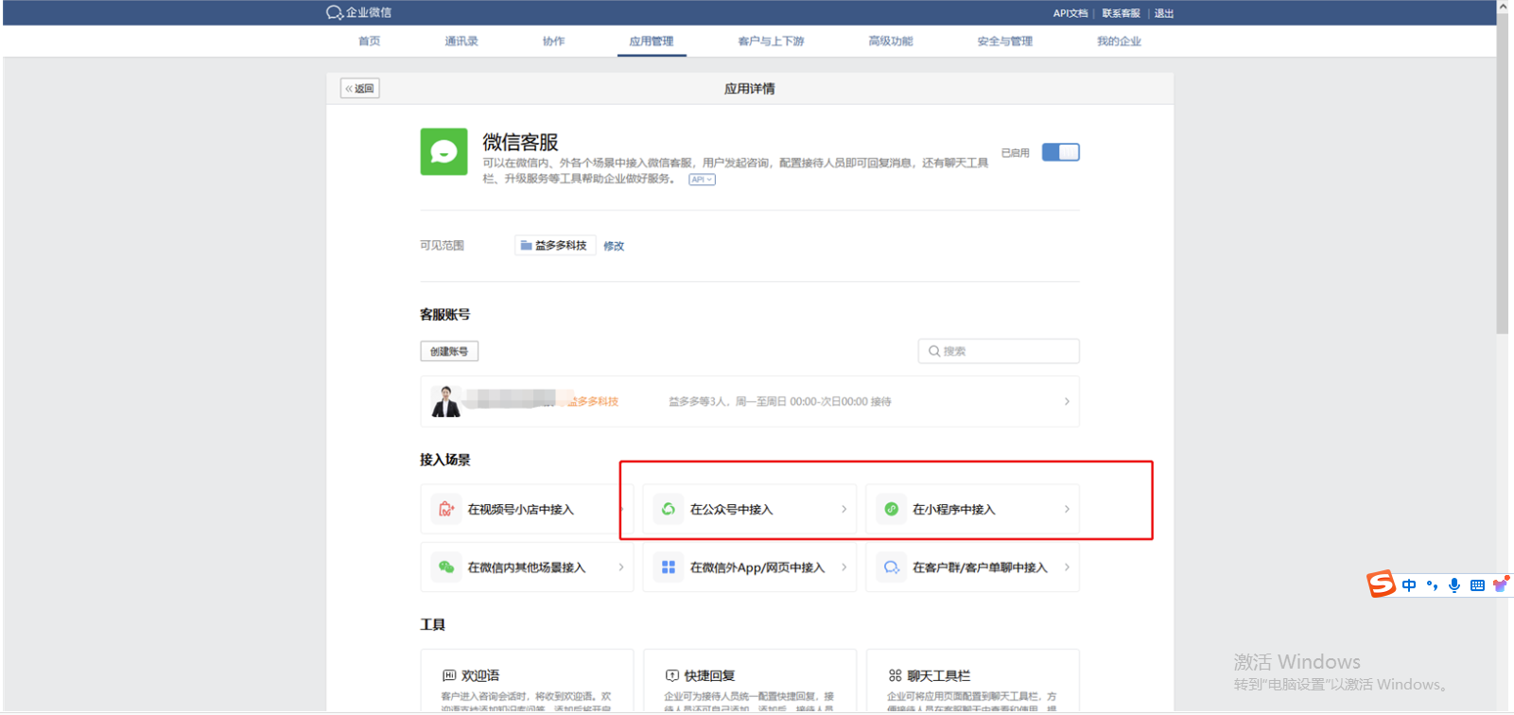The height and width of the screenshot is (715, 1514).
Task: Toggle the 已启用 app enable switch
Action: coord(1060,152)
